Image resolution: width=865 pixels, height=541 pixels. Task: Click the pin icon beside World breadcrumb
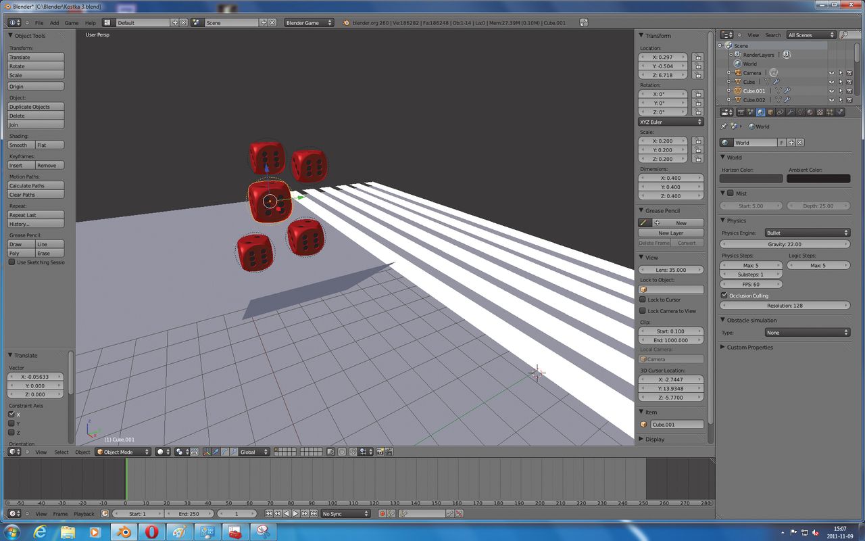pos(724,126)
